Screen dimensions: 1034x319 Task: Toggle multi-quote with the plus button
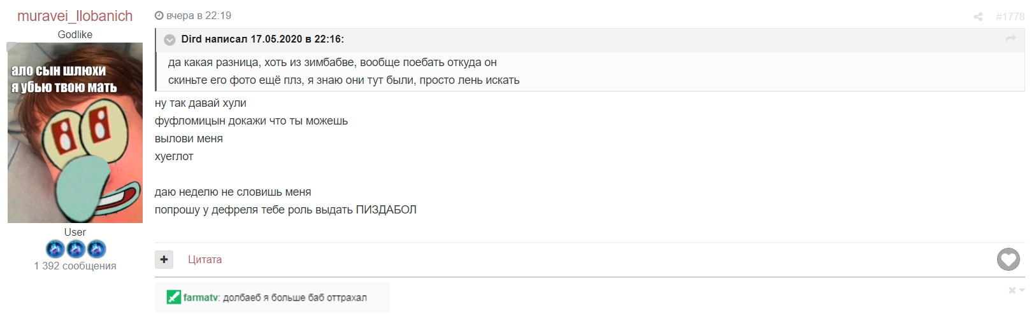(164, 259)
